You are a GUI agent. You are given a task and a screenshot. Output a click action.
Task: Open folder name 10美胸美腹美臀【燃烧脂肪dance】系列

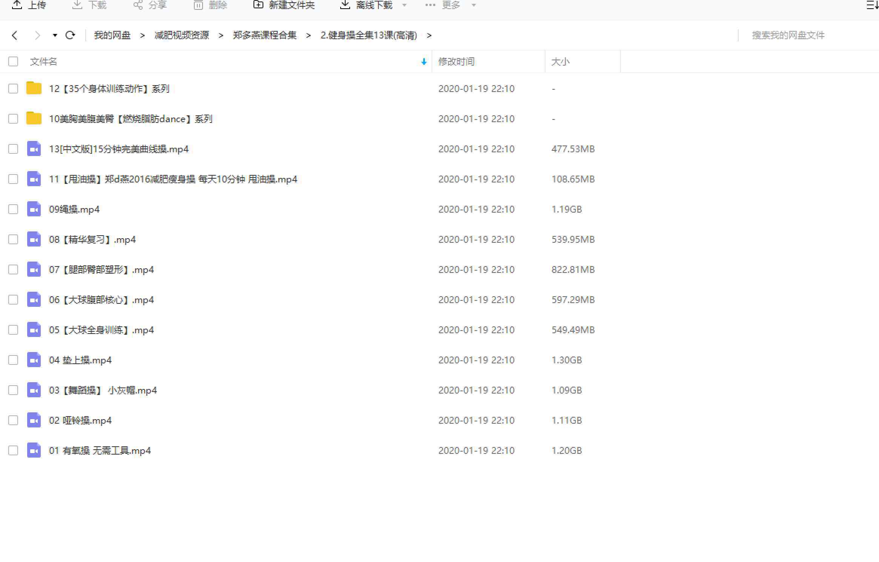(131, 119)
